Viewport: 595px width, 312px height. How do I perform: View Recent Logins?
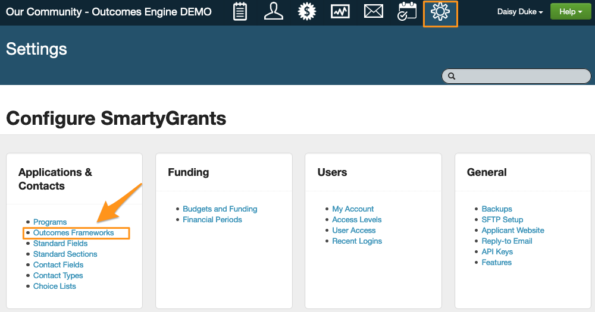click(357, 241)
